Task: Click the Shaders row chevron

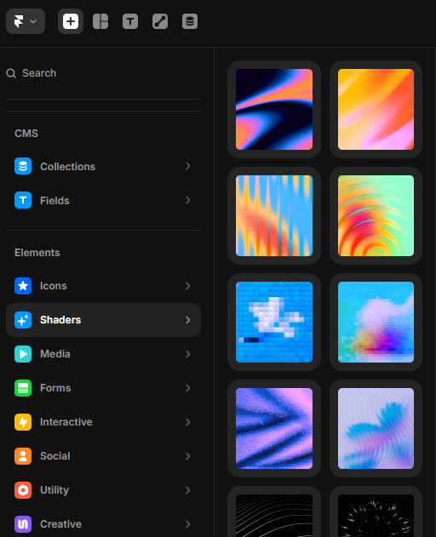Action: [x=188, y=320]
